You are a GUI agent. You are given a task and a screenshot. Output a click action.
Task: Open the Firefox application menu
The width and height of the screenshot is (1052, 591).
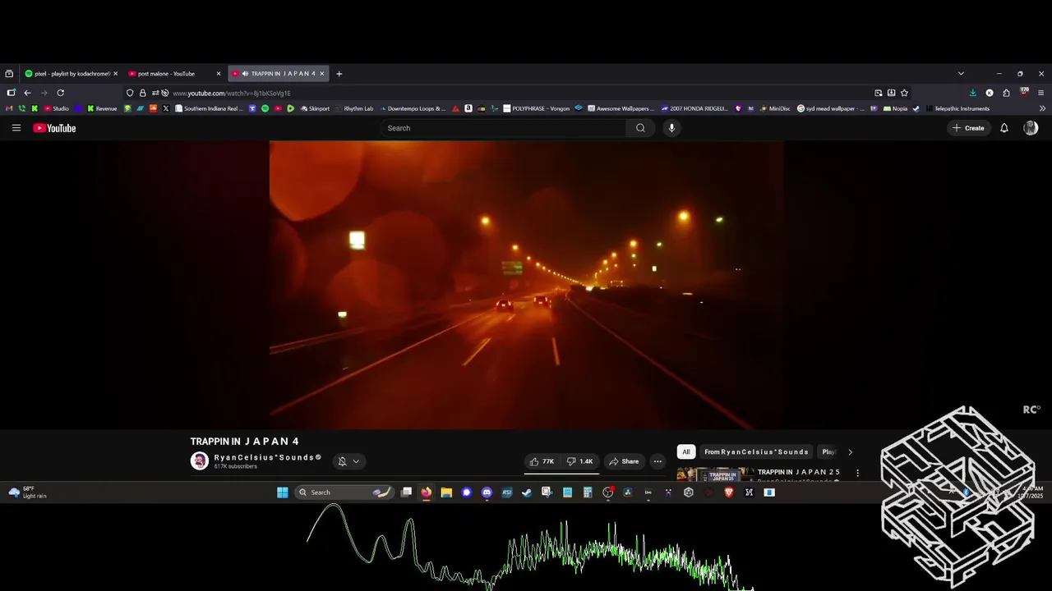[1040, 93]
